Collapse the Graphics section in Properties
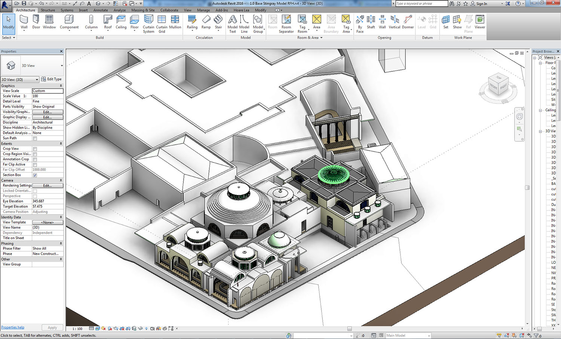Viewport: 561px width, 339px height. 61,86
